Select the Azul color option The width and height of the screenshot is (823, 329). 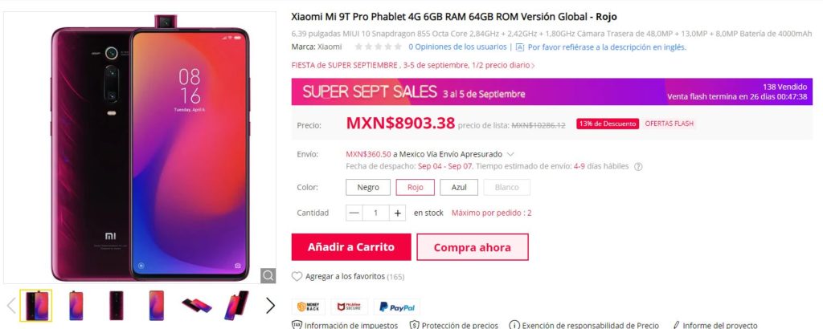459,187
